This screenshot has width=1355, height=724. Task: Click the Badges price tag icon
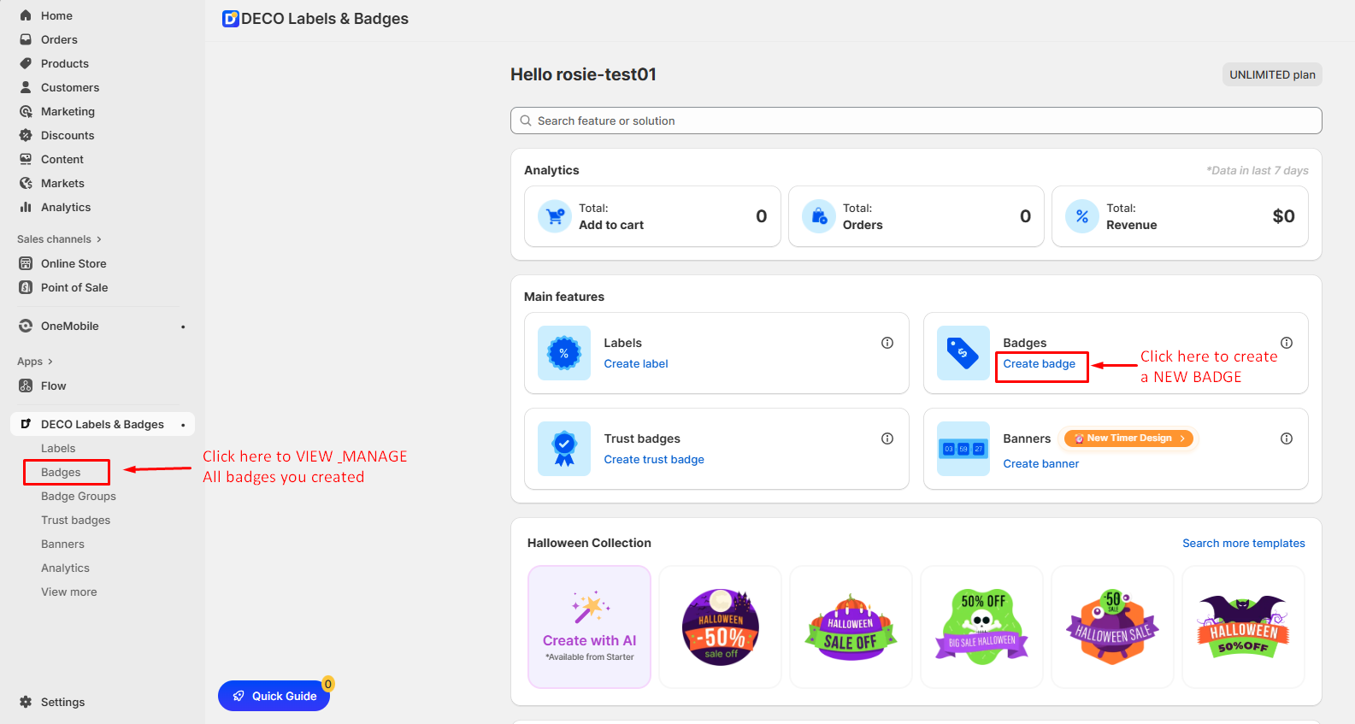[x=963, y=353]
